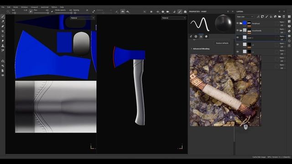Image resolution: width=292 pixels, height=164 pixels.
Task: Hide the WoodHandle folder layer
Action: 237,31
